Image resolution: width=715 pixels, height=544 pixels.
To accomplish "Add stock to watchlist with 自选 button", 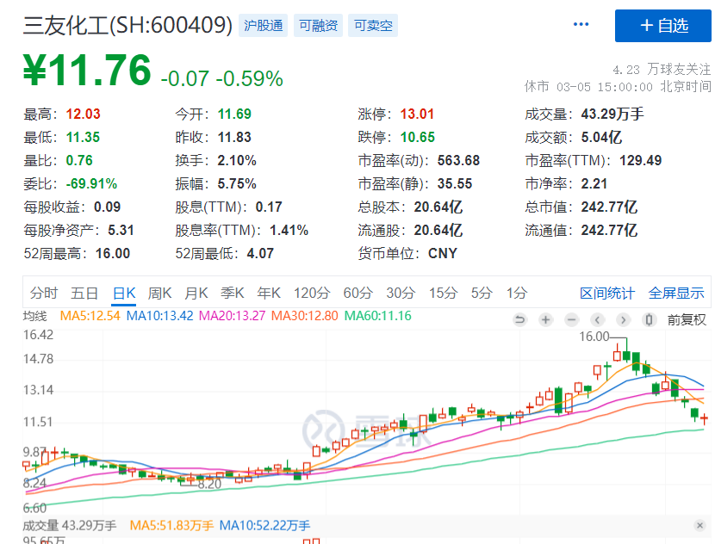I will click(x=663, y=26).
